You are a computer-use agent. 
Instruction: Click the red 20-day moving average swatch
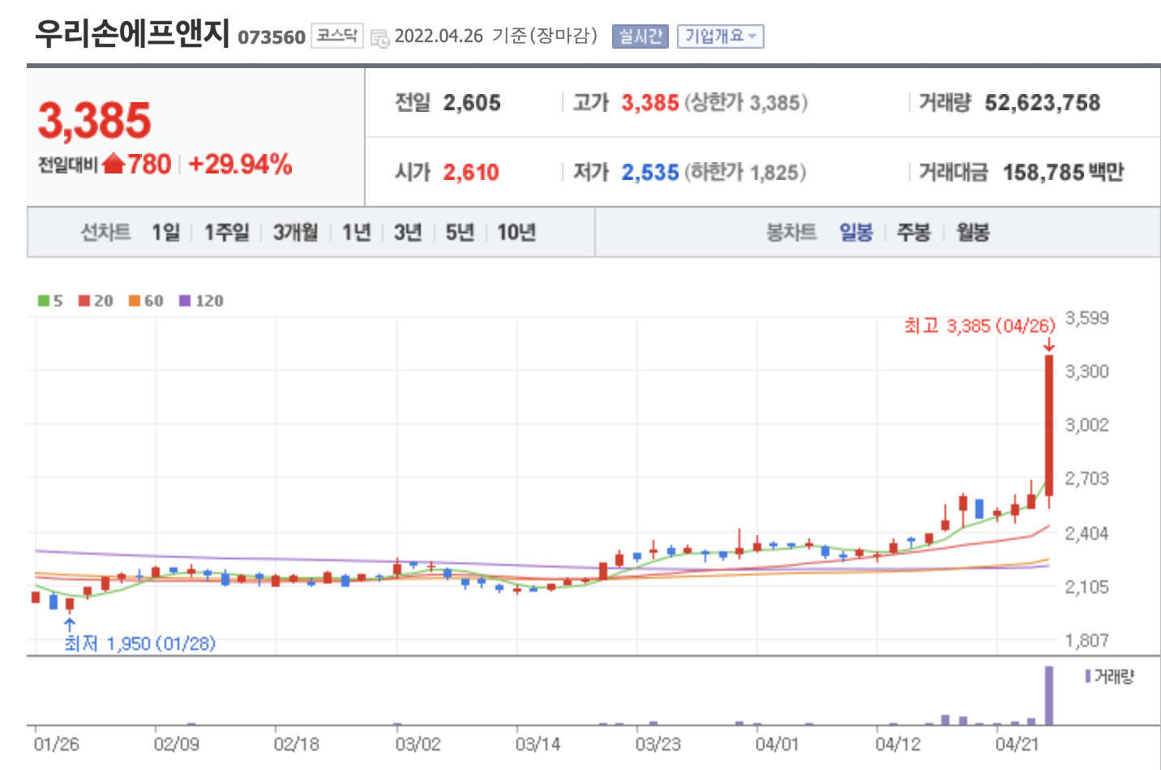[x=84, y=301]
